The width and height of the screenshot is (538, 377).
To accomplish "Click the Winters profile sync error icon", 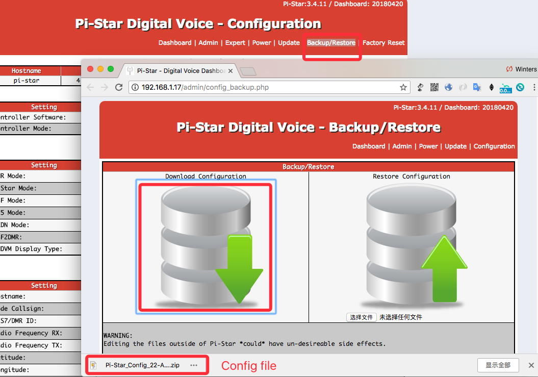I will pyautogui.click(x=509, y=69).
